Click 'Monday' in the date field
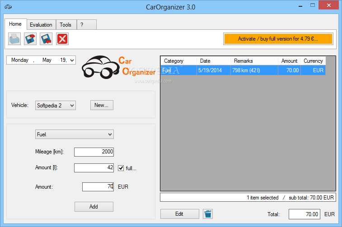Image resolution: width=342 pixels, height=227 pixels. click(x=20, y=60)
